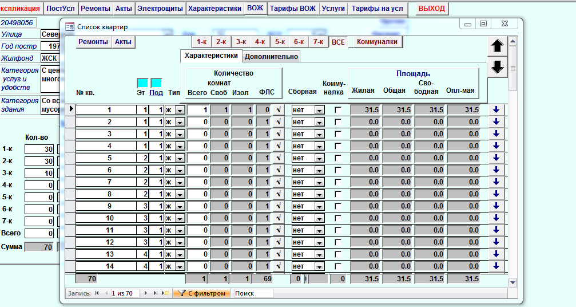Open ПостУсл tab in main window

pos(61,9)
